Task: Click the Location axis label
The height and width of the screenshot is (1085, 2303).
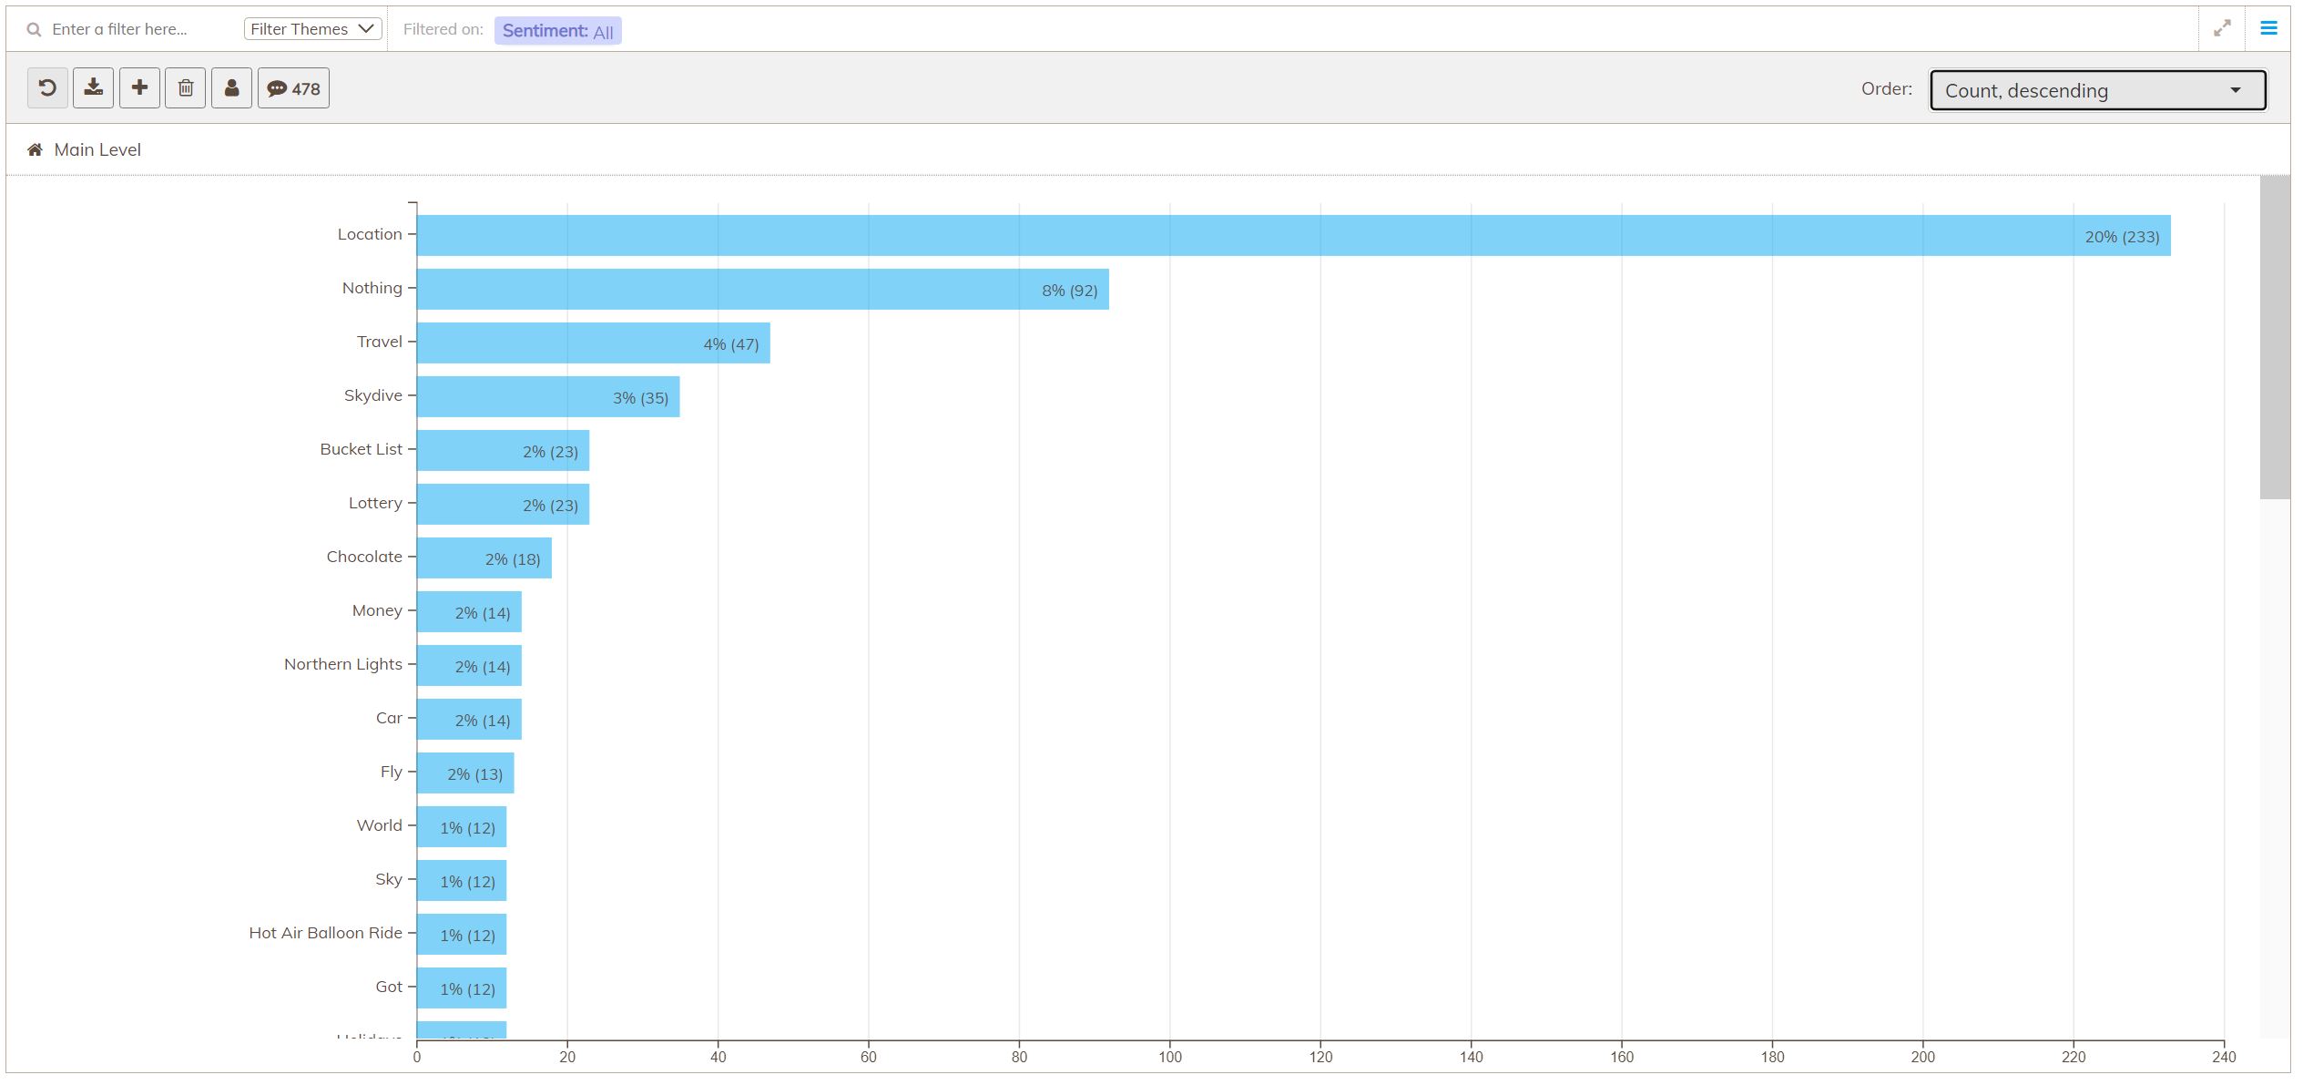Action: (370, 234)
